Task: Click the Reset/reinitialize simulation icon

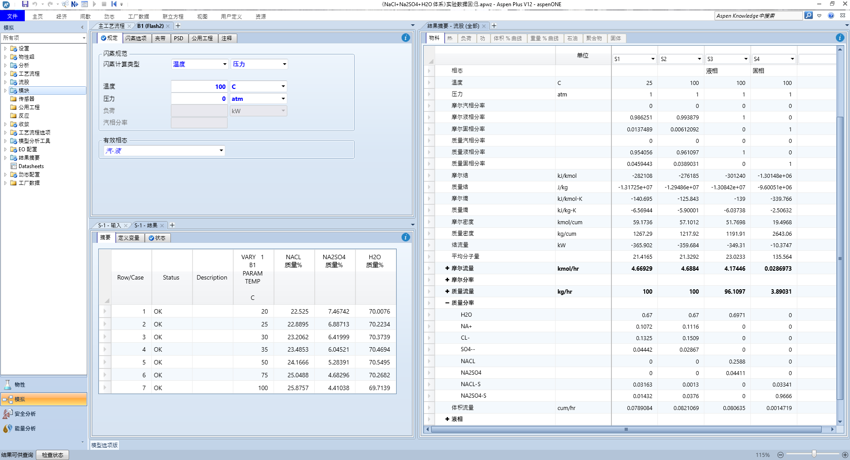Action: coord(114,4)
